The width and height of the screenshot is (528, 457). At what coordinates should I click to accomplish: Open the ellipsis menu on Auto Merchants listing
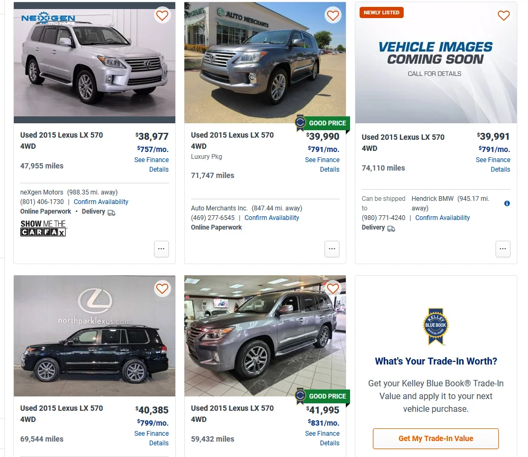click(332, 248)
